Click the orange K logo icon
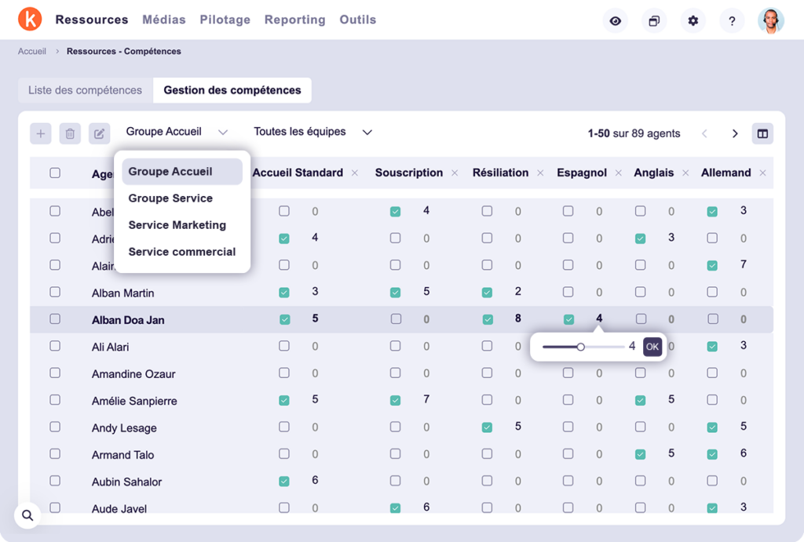 pos(30,20)
